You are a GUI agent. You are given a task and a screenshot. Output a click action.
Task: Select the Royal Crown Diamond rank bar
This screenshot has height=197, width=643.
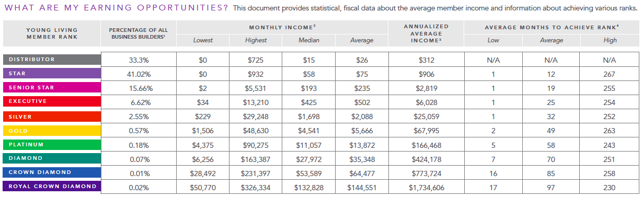tap(51, 187)
